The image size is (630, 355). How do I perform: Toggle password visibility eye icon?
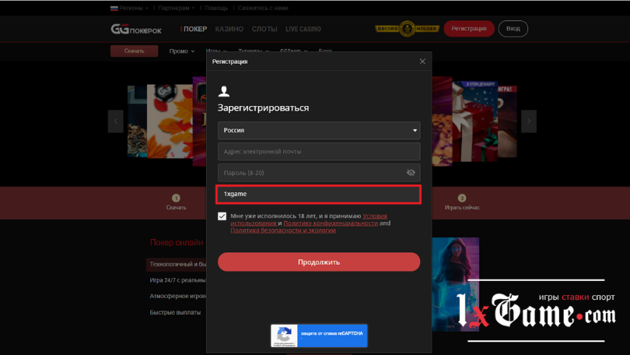pyautogui.click(x=411, y=173)
